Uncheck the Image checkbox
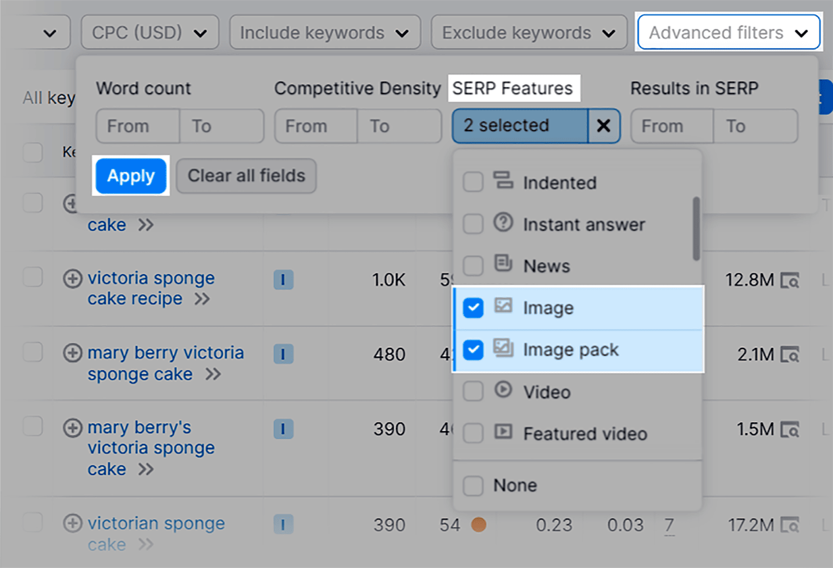Image resolution: width=833 pixels, height=568 pixels. pos(473,307)
